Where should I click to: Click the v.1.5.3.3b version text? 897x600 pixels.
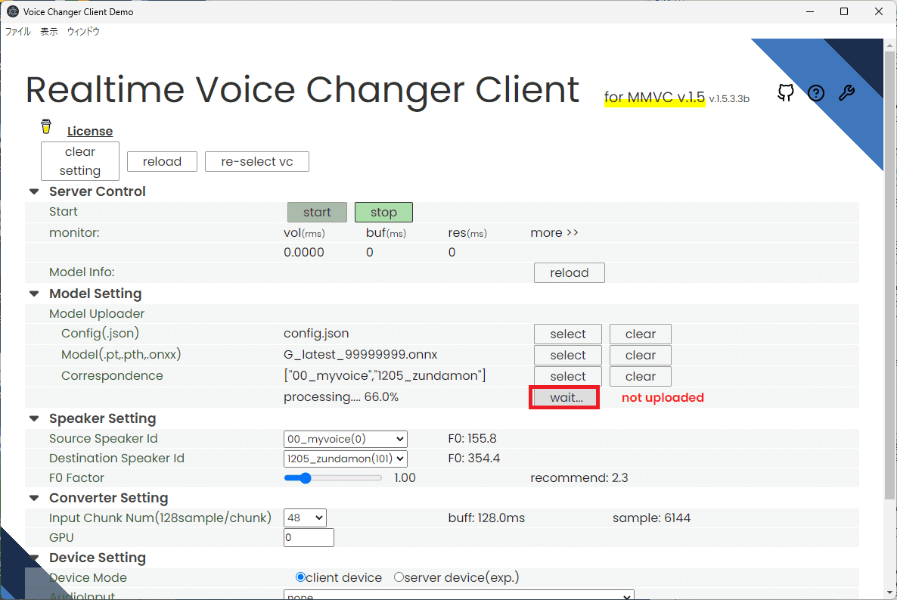point(729,99)
